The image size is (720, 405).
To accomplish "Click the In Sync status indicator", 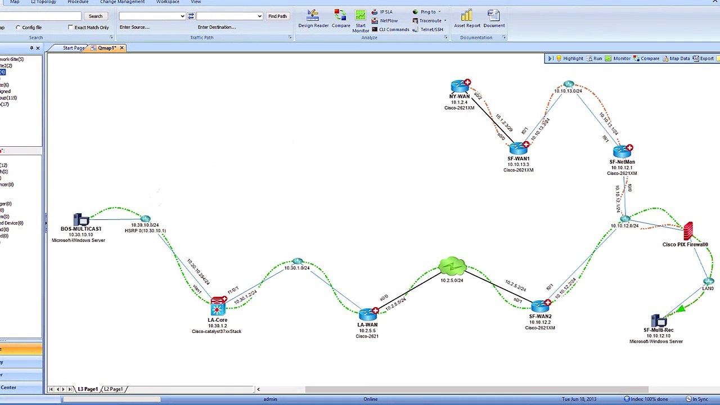I will pos(696,399).
